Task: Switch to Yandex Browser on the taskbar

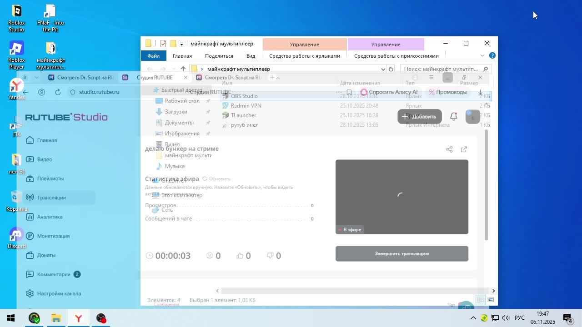Action: 78,318
